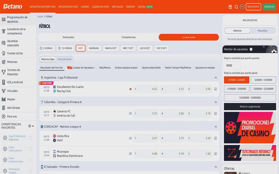Screen dimensions: 279x174
Task: Select $2500000 - $5000000 win range
Action: pyautogui.click(x=250, y=98)
